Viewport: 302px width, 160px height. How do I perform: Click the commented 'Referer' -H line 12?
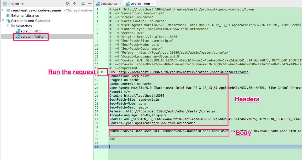pos(170,53)
